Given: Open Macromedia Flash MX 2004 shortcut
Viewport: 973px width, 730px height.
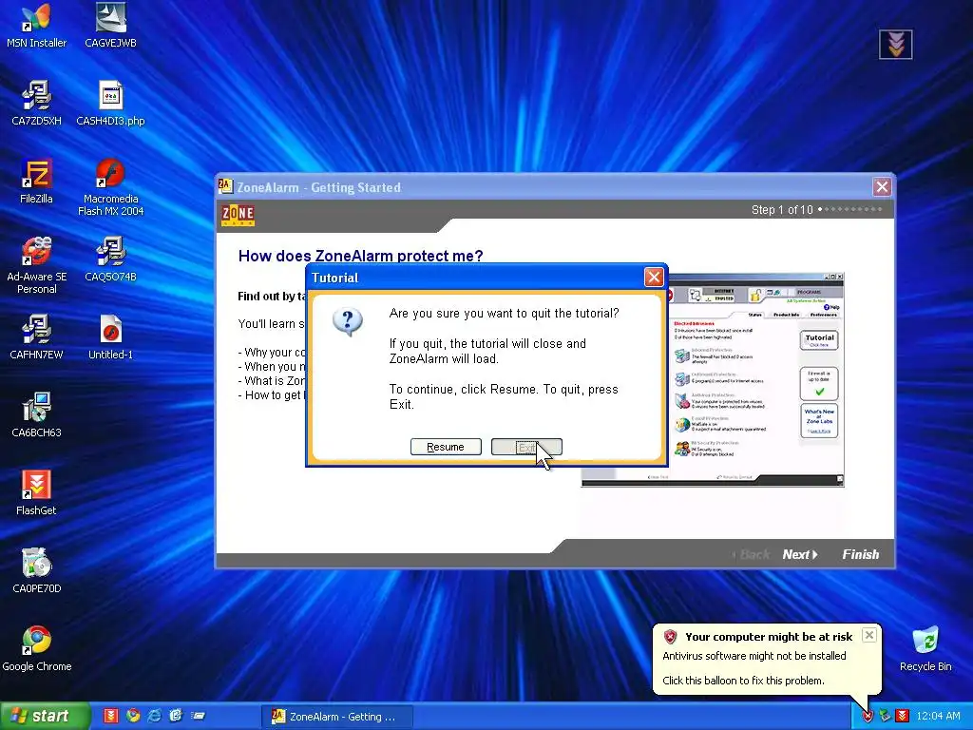Looking at the screenshot, I should [x=110, y=187].
